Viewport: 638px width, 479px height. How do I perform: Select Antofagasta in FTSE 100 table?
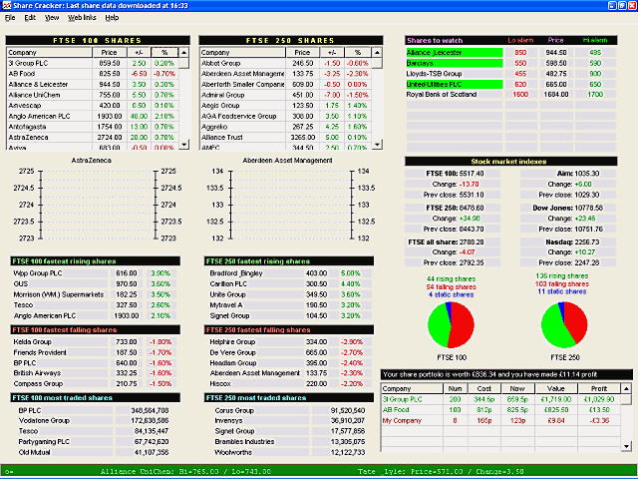click(x=93, y=127)
